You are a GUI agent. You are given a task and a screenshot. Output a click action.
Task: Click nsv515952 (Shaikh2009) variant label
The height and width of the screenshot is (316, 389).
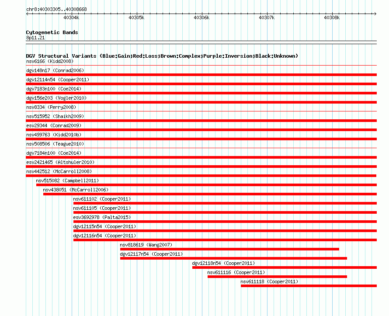coord(55,116)
